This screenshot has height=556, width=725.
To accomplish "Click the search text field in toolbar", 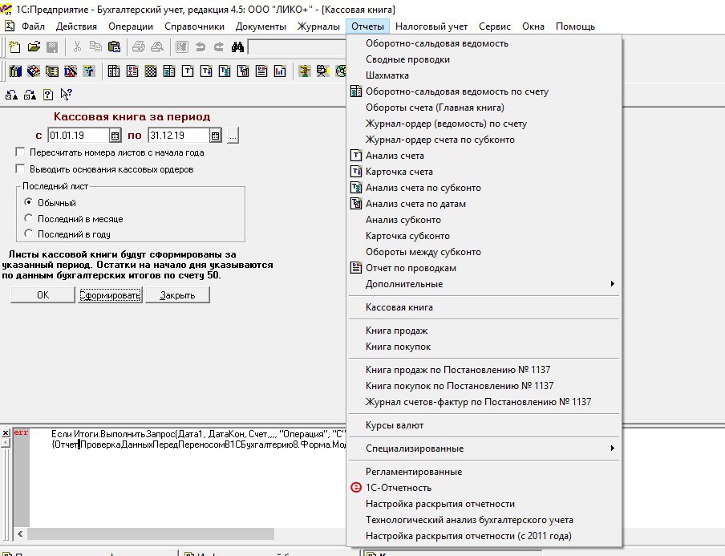I will pos(297,47).
